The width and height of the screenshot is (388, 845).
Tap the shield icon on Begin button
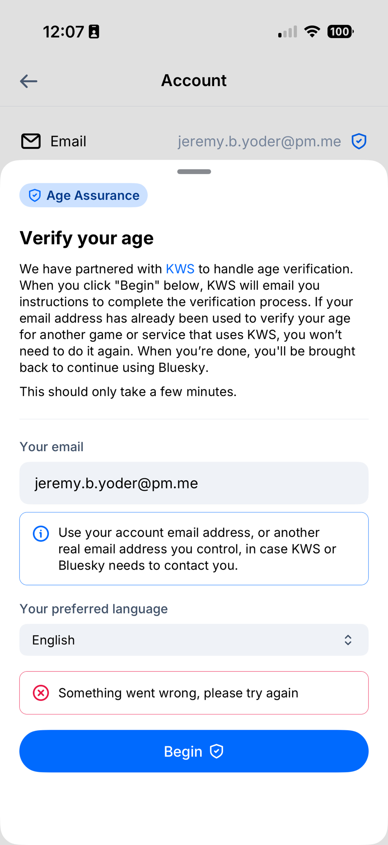point(217,751)
